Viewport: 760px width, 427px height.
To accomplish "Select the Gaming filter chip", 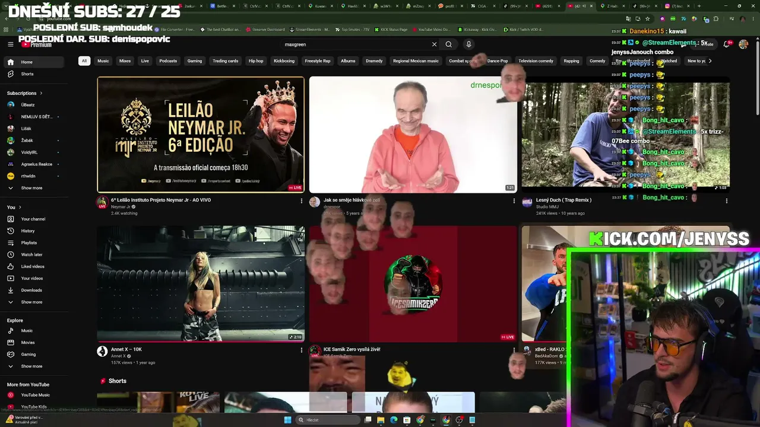I will point(195,61).
